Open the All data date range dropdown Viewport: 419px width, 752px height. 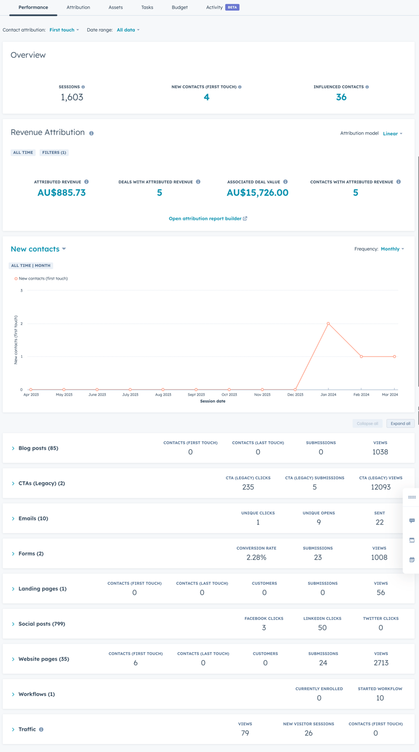click(128, 30)
